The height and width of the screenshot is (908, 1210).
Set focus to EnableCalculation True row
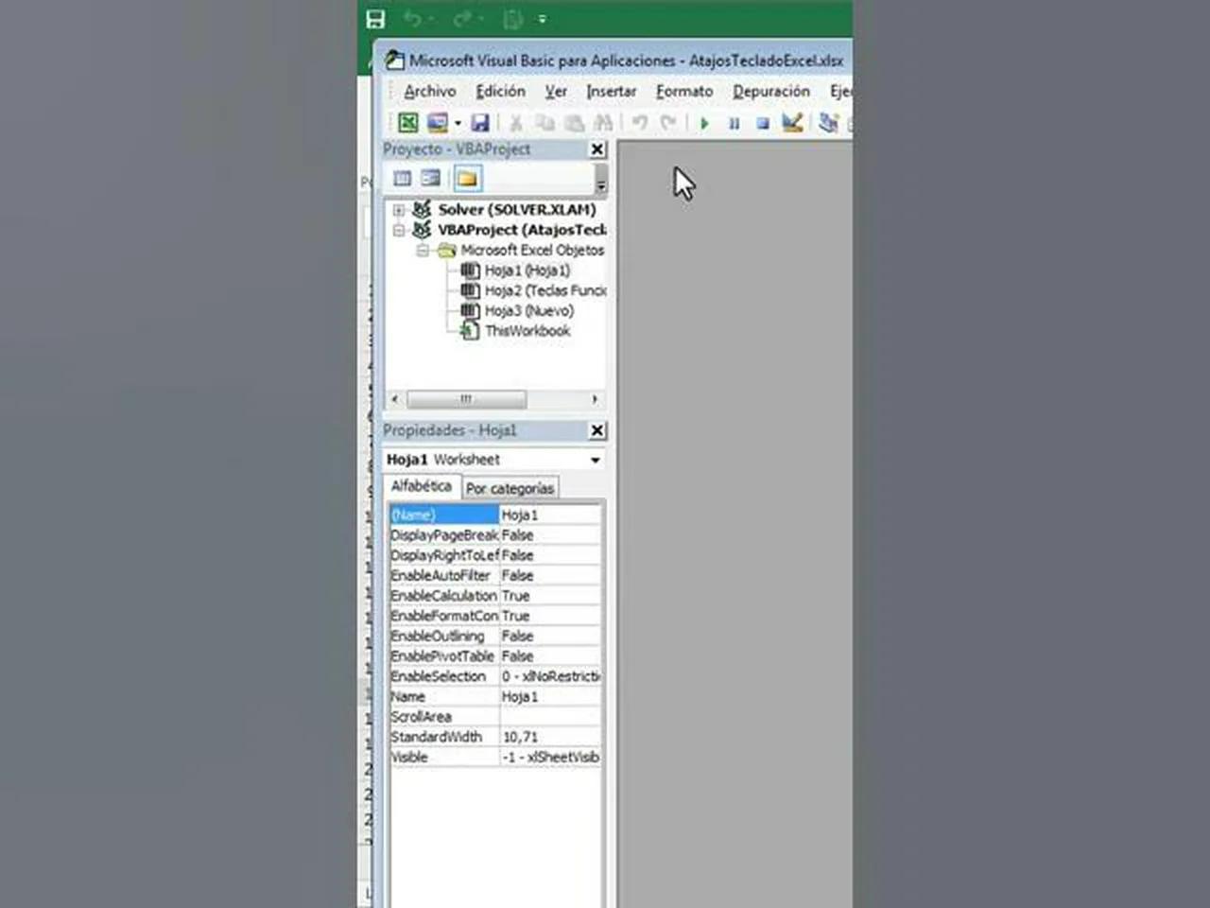tap(516, 595)
